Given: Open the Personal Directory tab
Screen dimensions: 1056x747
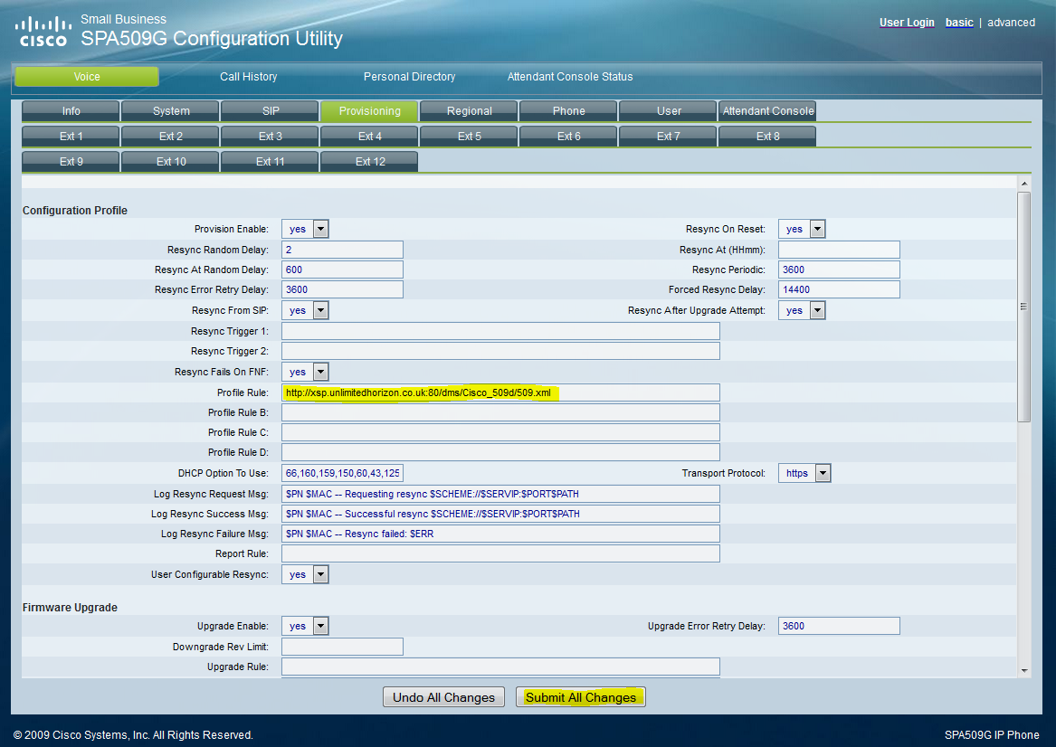Looking at the screenshot, I should click(x=410, y=77).
